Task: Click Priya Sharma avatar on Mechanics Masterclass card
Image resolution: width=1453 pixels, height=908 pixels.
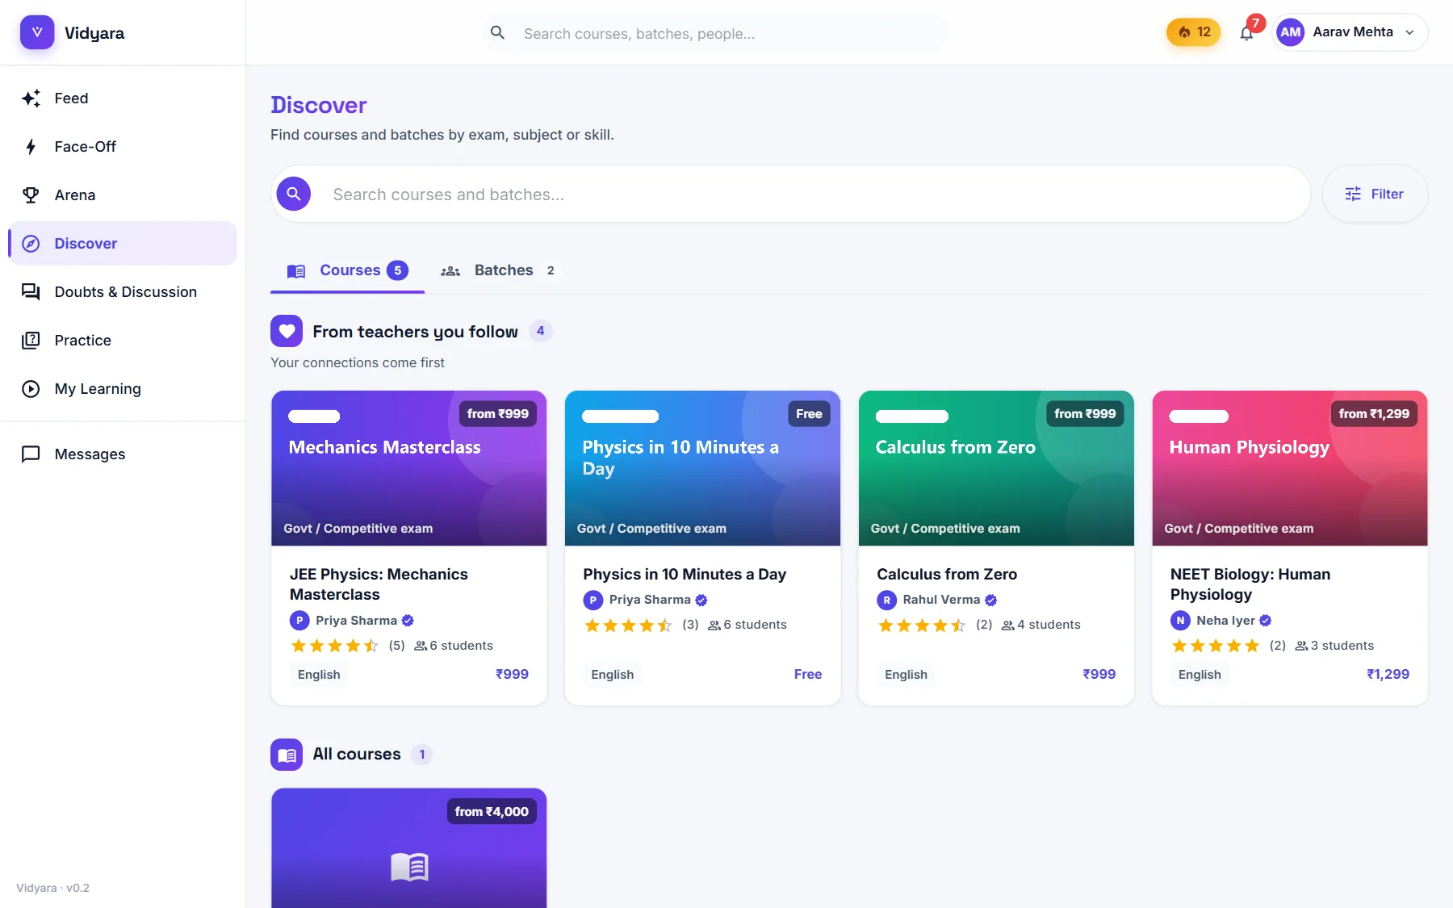Action: pyautogui.click(x=299, y=621)
